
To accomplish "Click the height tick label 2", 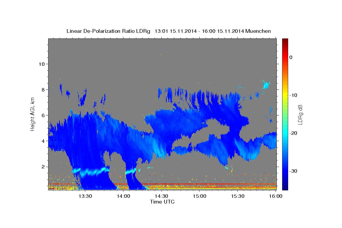I will [x=43, y=167].
